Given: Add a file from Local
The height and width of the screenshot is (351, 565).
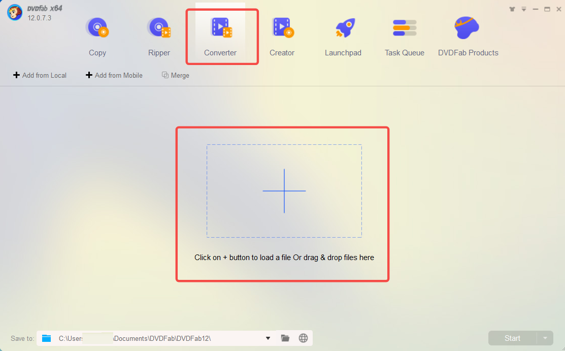Looking at the screenshot, I should coord(40,75).
